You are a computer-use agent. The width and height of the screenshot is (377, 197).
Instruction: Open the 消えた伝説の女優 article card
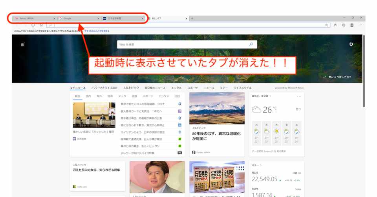click(98, 176)
